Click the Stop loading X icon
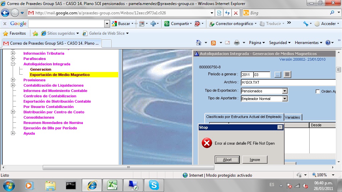The height and width of the screenshot is (192, 342). [236, 13]
